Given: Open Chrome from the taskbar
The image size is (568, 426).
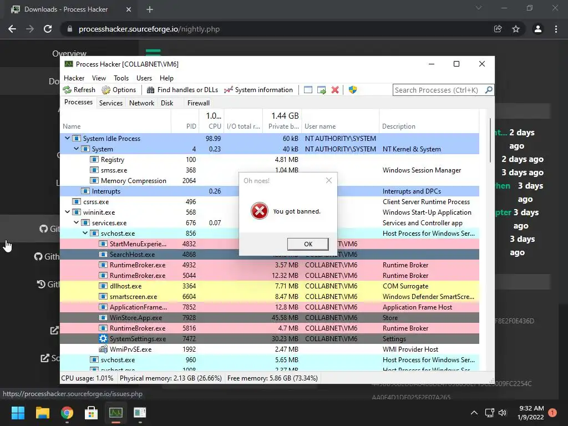Looking at the screenshot, I should (x=67, y=413).
